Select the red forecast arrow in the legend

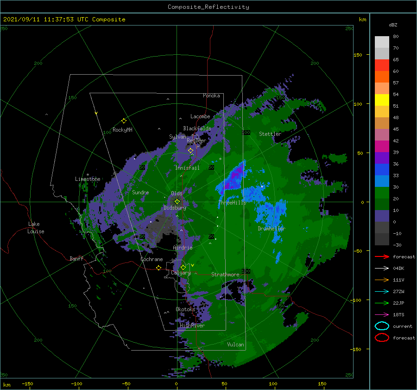[x=382, y=256]
